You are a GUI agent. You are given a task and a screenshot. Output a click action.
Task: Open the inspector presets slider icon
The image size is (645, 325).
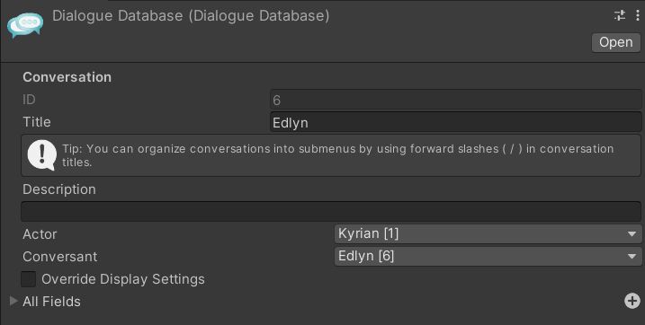620,15
